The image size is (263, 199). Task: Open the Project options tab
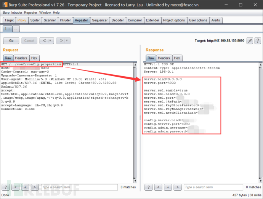tap(174, 20)
